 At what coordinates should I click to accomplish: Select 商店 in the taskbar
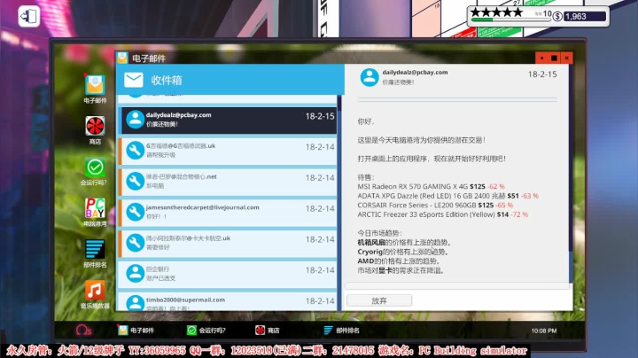[268, 331]
